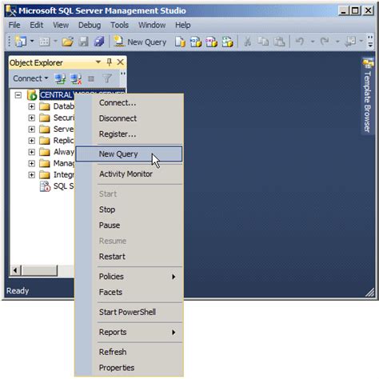Choose Connect... in the context menu
This screenshot has height=379, width=379.
click(130, 103)
